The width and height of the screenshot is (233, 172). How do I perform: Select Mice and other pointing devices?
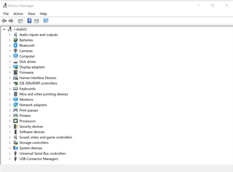(44, 94)
